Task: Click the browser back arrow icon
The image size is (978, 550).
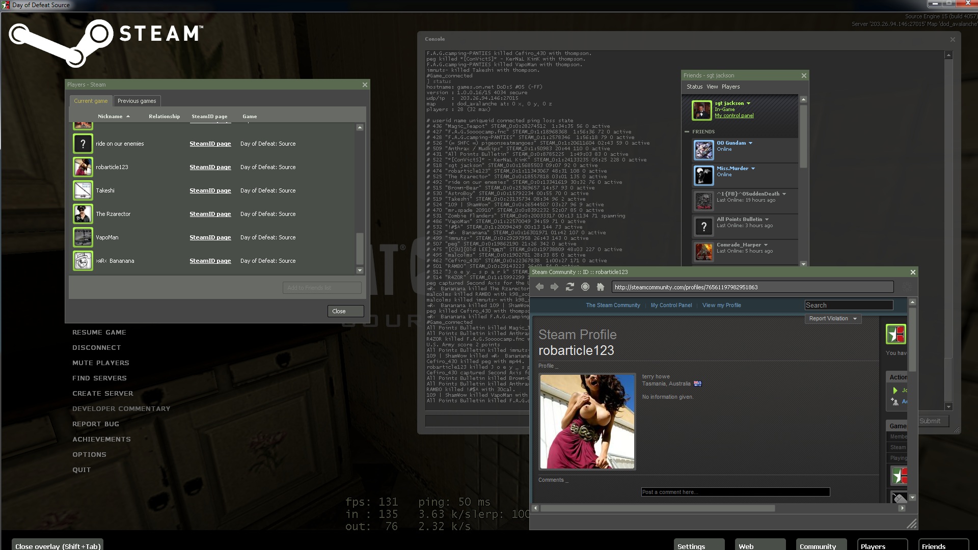Action: 539,287
